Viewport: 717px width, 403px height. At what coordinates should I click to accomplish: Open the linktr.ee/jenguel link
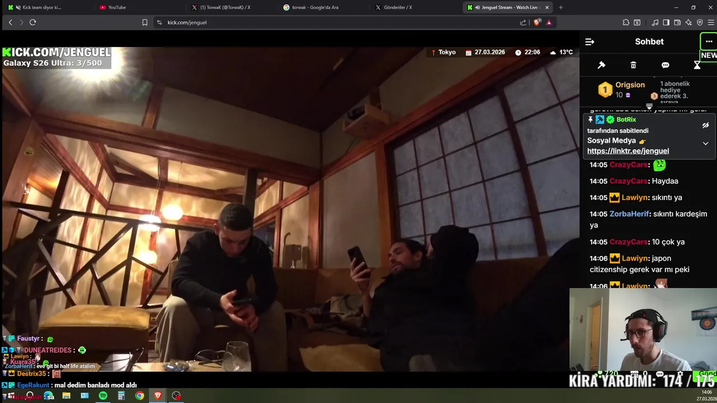coord(628,151)
